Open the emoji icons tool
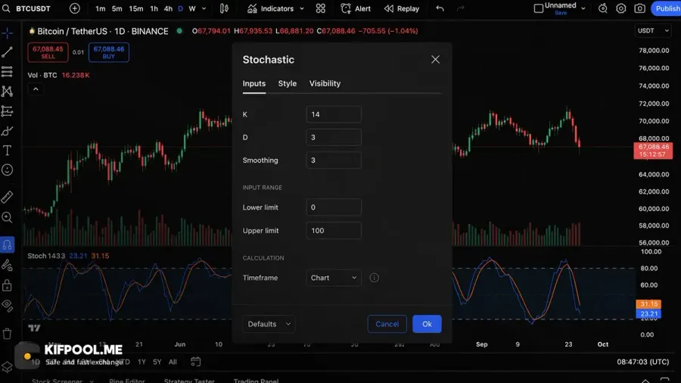This screenshot has width=681, height=383. click(x=8, y=170)
